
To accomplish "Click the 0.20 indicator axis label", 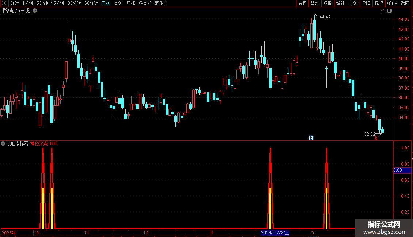I will point(405,212).
